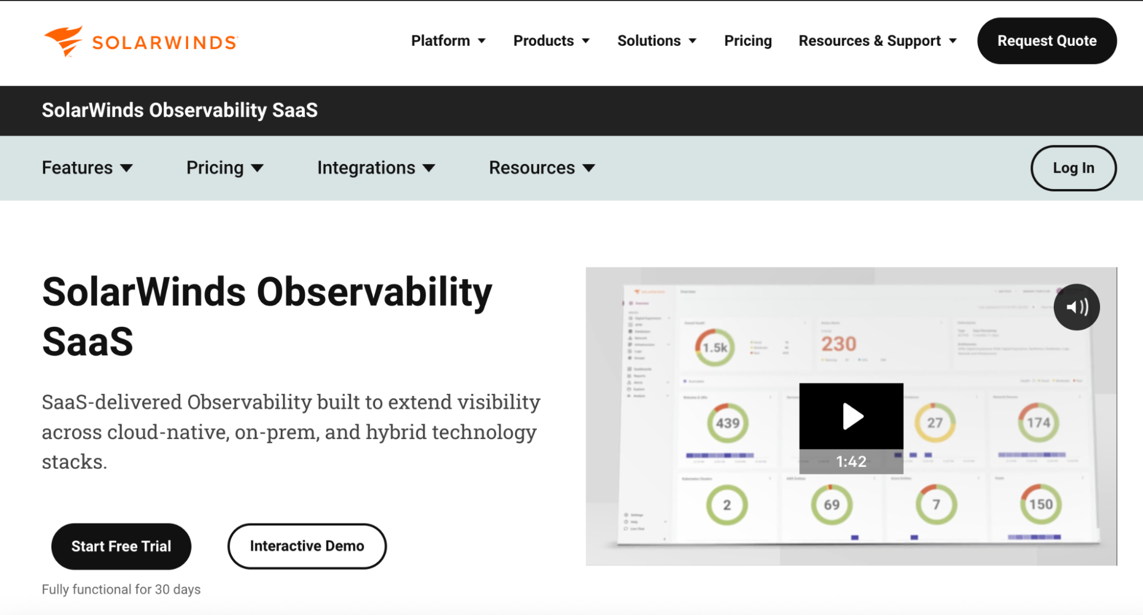The width and height of the screenshot is (1143, 615).
Task: Click the 1:42 video duration label
Action: coord(851,461)
